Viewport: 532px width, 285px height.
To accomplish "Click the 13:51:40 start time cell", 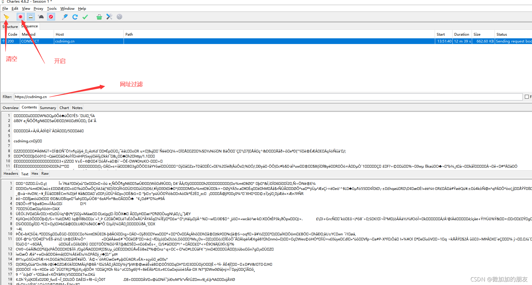I will (x=444, y=41).
